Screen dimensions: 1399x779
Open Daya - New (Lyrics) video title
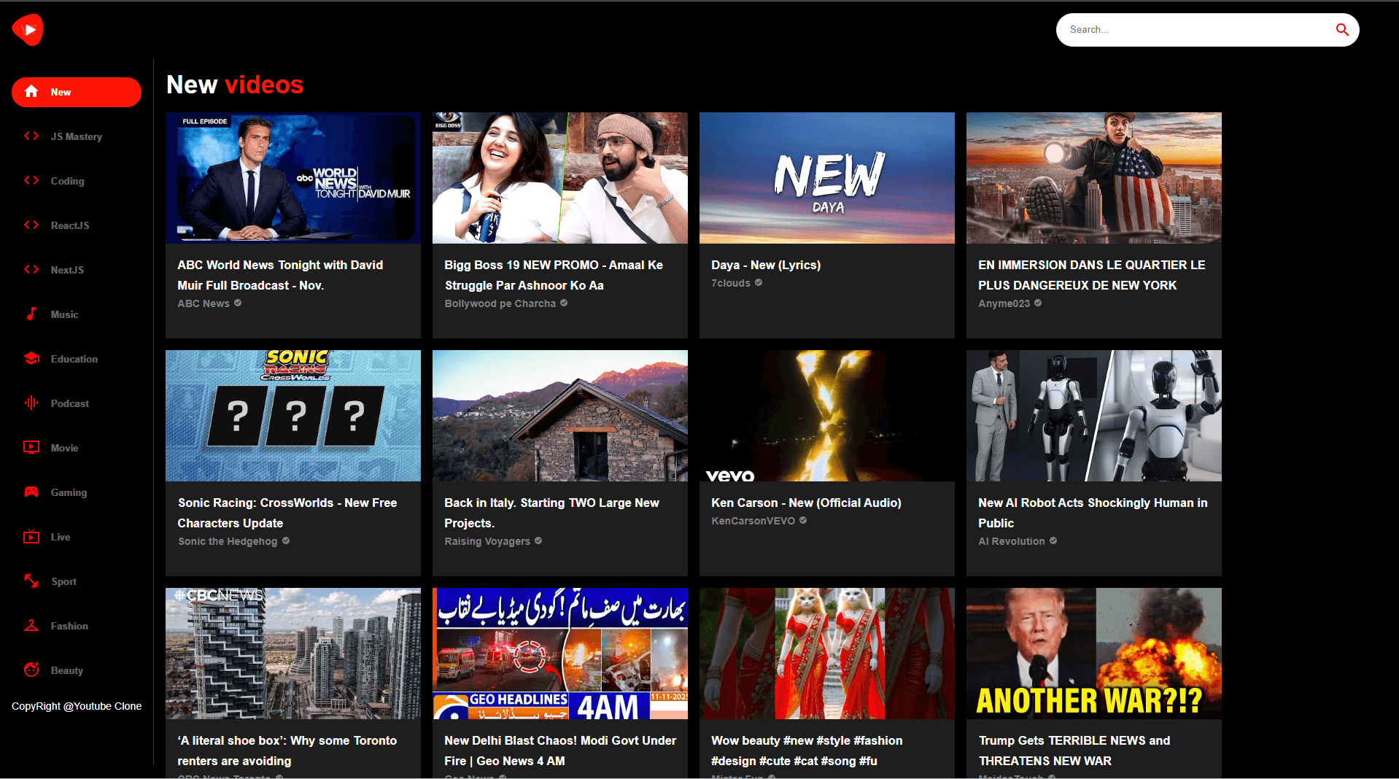[x=766, y=265]
